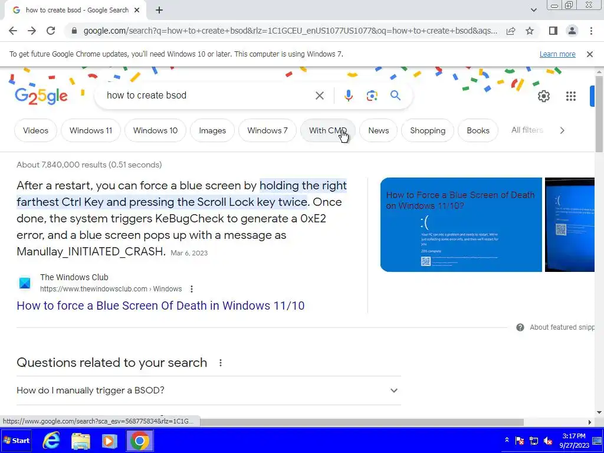Viewport: 604px width, 453px height.
Task: Click the vertical scrollbar thumb
Action: [x=599, y=114]
